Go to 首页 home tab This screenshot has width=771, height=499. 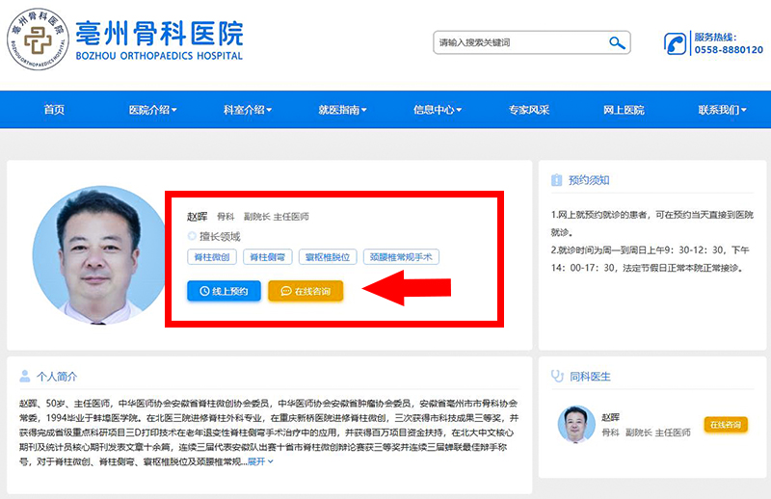point(54,110)
